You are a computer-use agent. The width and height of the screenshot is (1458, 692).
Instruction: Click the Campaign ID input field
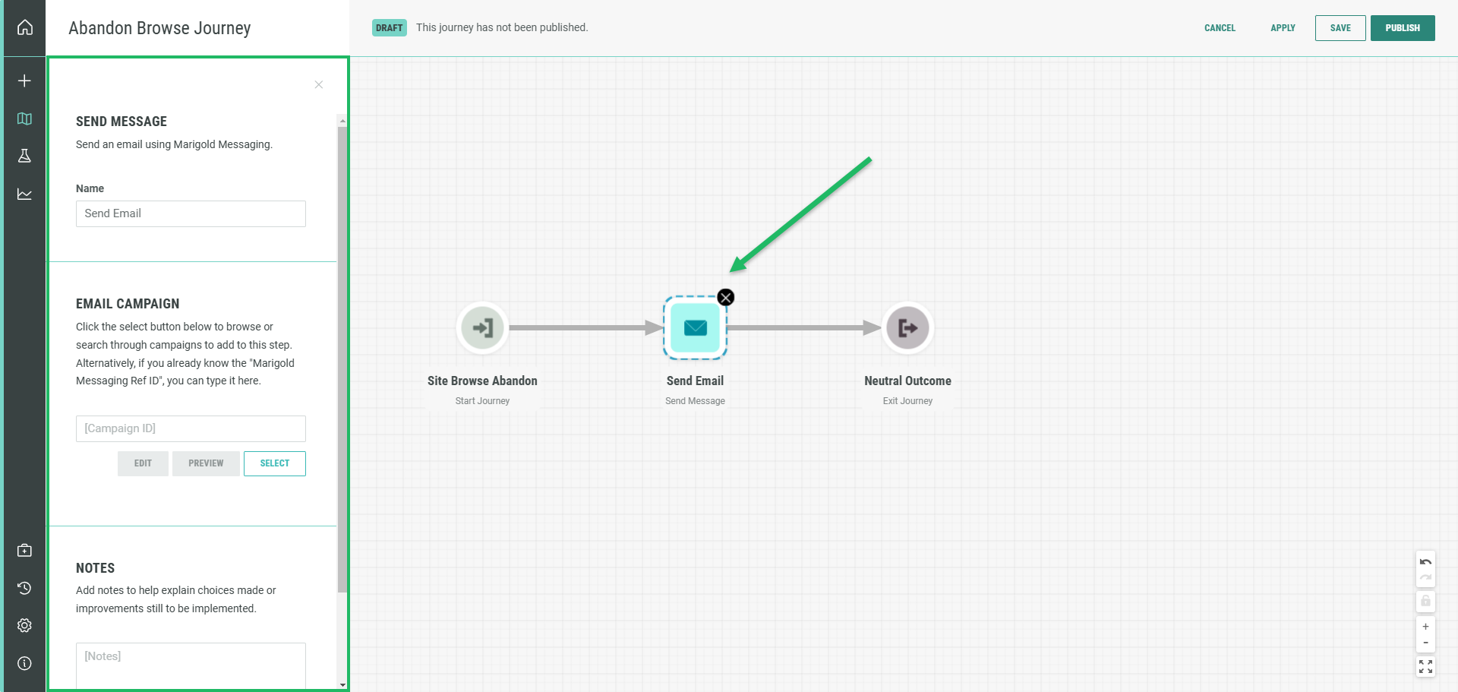click(x=191, y=428)
